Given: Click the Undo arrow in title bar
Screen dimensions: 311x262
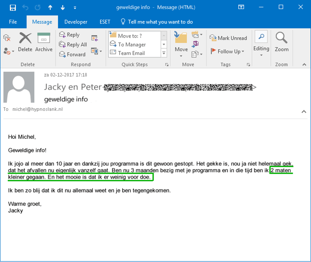Looking at the screenshot, I should pos(25,8).
